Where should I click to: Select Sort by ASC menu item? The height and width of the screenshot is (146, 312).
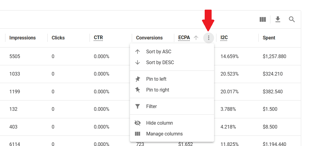pyautogui.click(x=159, y=52)
